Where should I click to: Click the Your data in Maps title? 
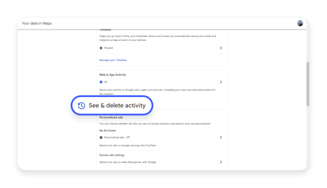[x=37, y=23]
